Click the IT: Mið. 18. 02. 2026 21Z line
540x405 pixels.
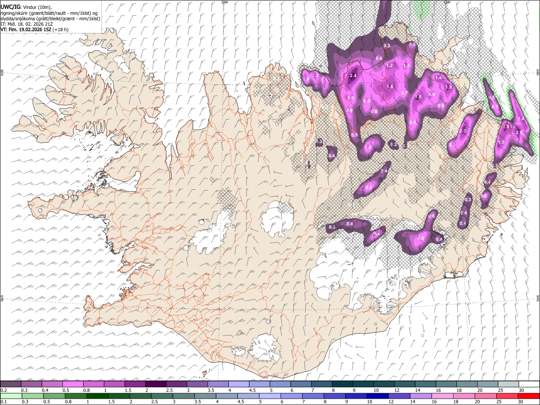pos(27,24)
